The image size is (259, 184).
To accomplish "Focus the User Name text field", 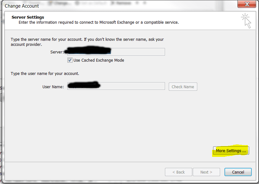I will [116, 86].
